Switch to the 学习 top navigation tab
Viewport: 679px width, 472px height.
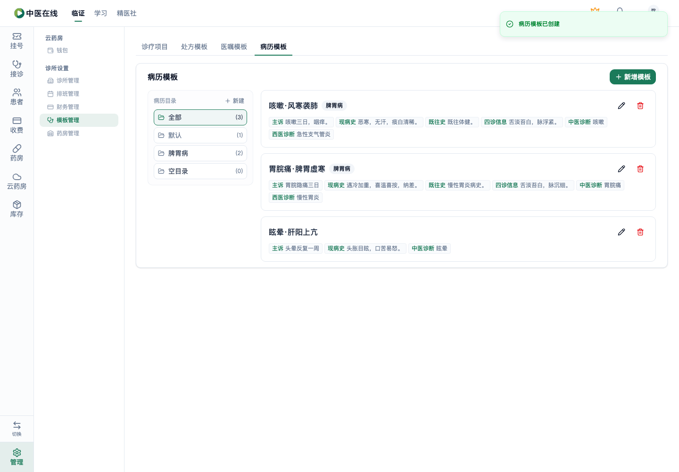pyautogui.click(x=101, y=13)
